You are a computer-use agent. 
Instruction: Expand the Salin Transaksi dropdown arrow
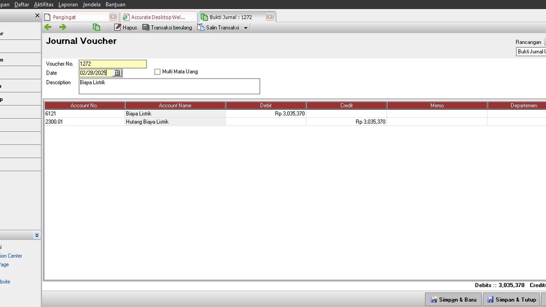click(246, 28)
